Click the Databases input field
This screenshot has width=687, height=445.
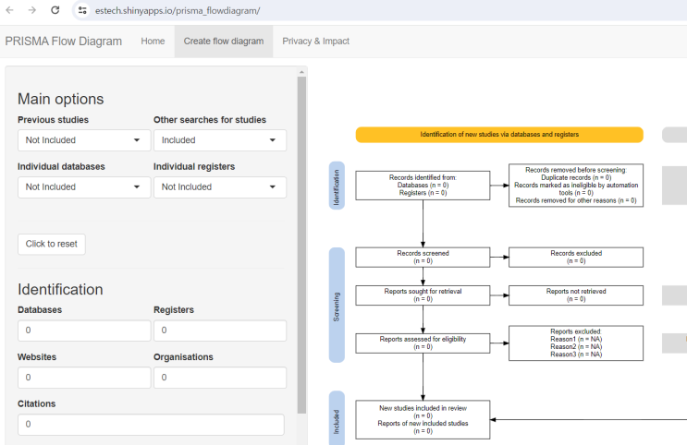pos(83,331)
